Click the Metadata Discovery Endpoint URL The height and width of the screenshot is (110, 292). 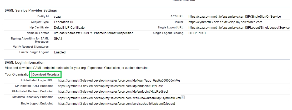(119, 98)
